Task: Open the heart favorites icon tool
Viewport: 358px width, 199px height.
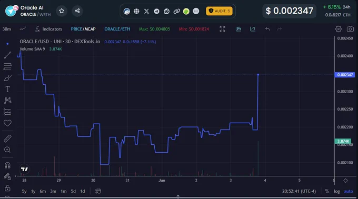Action: 7,123
